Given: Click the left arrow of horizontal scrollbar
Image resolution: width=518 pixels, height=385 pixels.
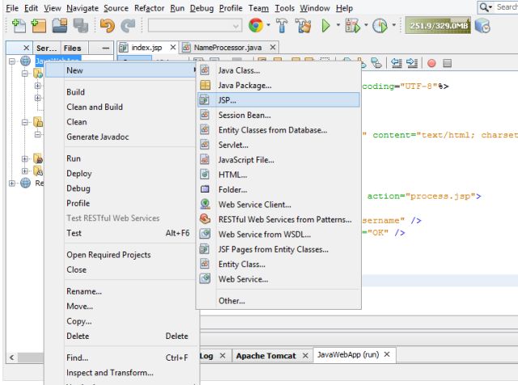Looking at the screenshot, I should coord(12,357).
